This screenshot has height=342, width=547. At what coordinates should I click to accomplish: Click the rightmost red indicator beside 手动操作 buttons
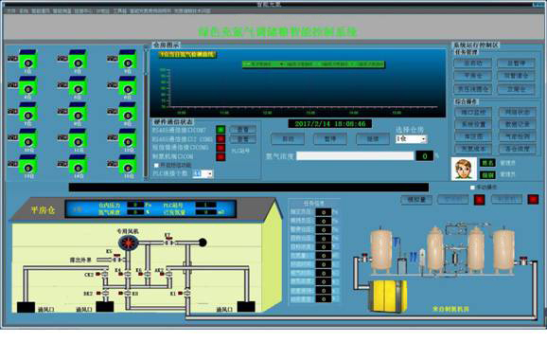click(x=533, y=200)
